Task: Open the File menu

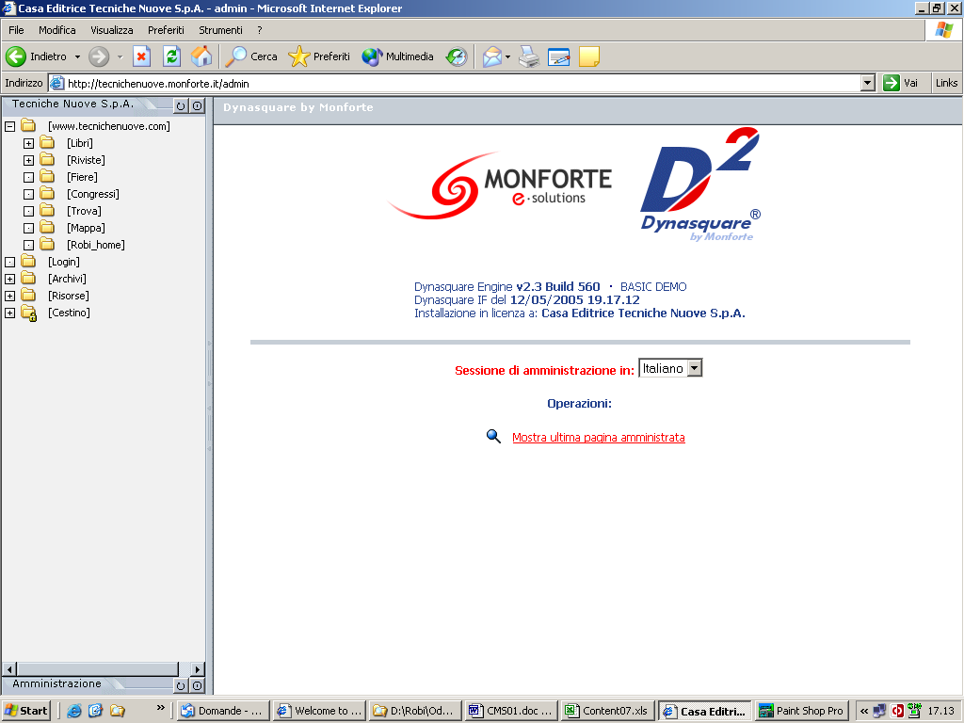Action: point(16,30)
